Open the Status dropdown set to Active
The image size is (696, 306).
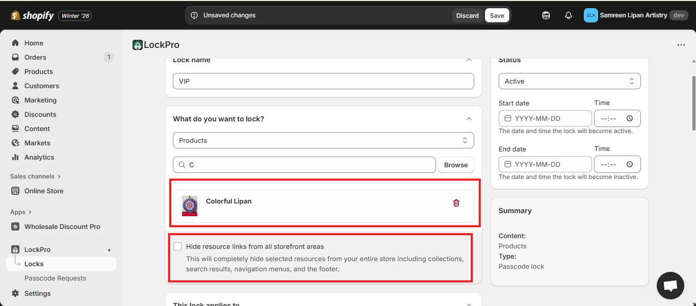569,81
